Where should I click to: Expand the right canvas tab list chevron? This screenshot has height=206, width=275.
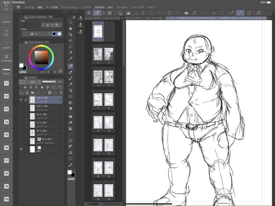click(269, 18)
